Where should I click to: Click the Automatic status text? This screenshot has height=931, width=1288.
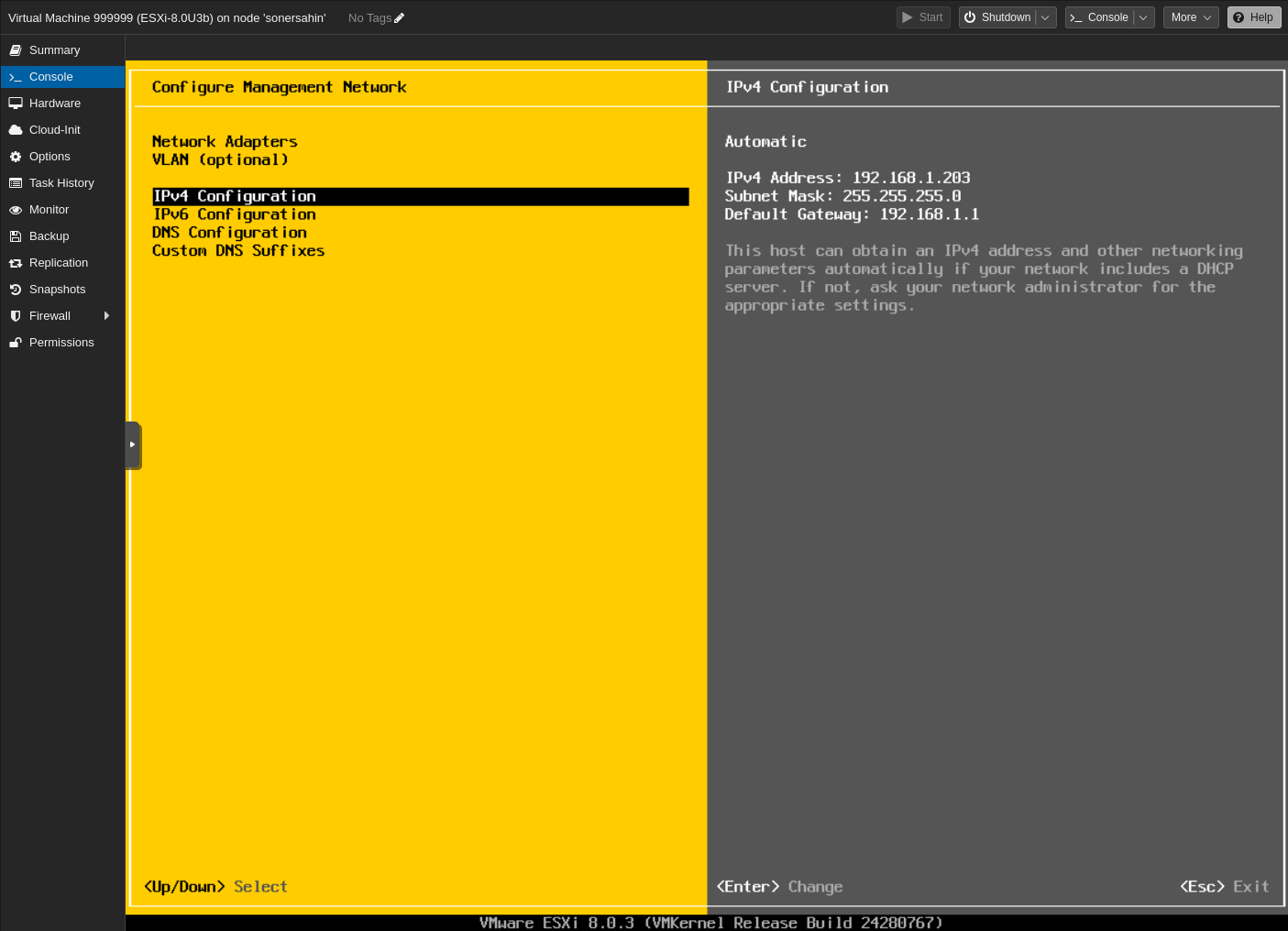click(765, 141)
